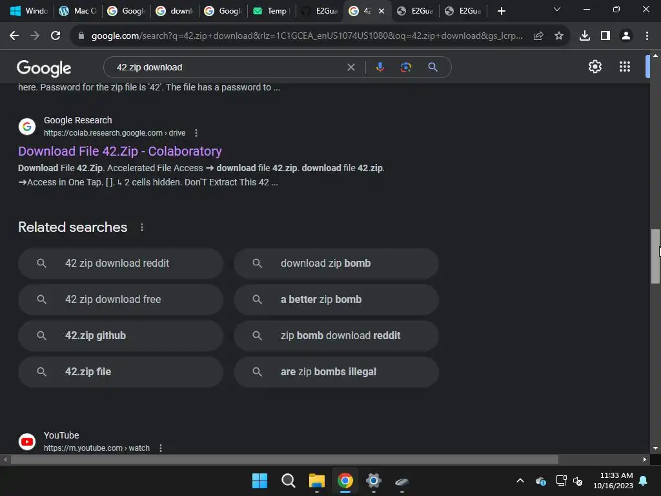Screen dimensions: 661x496
Task: Open Chrome three-dot menu
Action: tap(647, 36)
